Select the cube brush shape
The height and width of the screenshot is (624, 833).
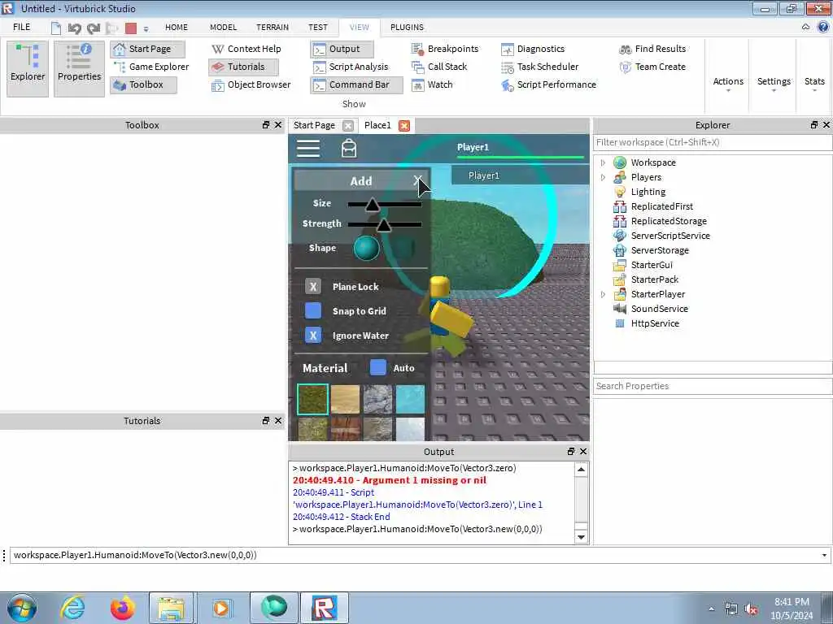point(403,248)
